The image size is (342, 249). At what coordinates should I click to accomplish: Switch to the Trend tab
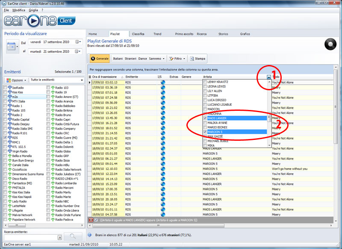click(157, 34)
